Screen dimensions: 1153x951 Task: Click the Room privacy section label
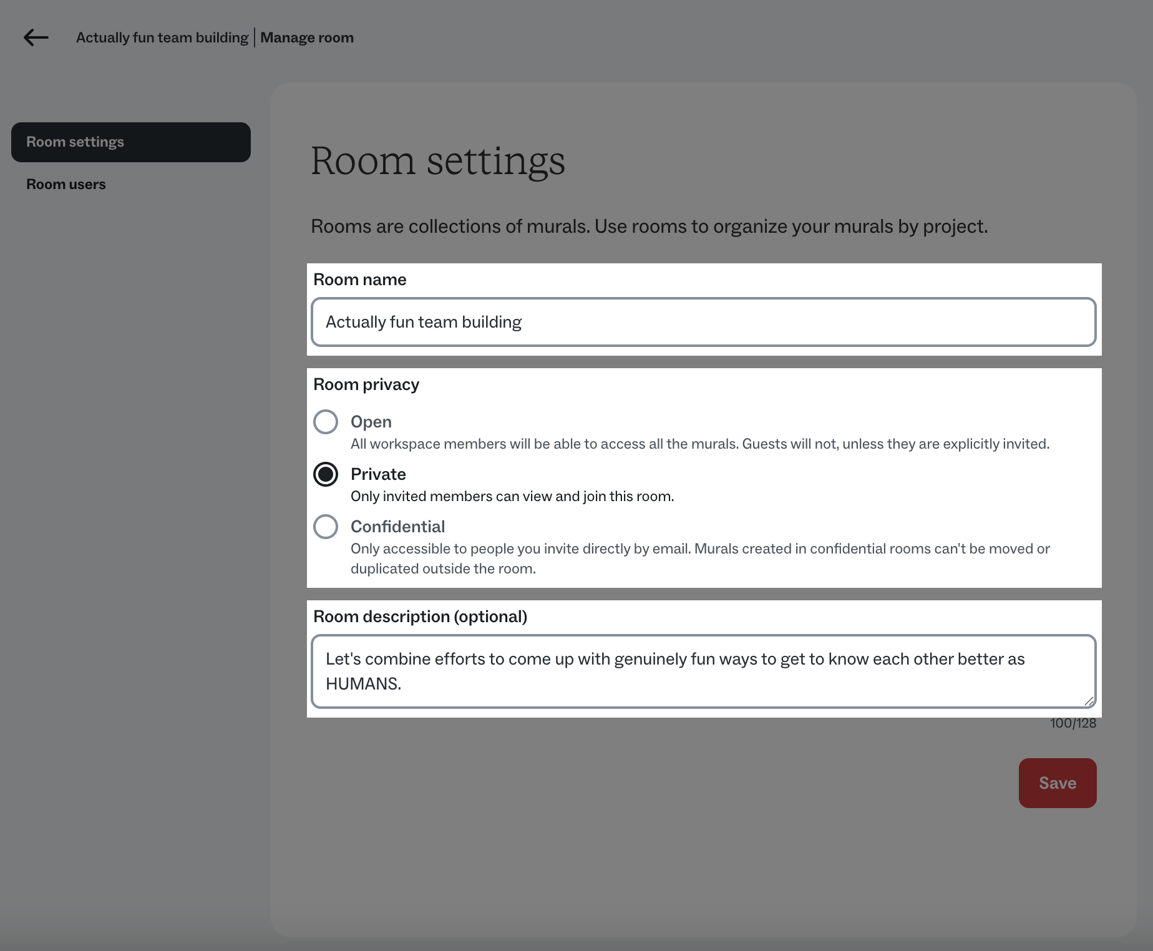coord(366,384)
